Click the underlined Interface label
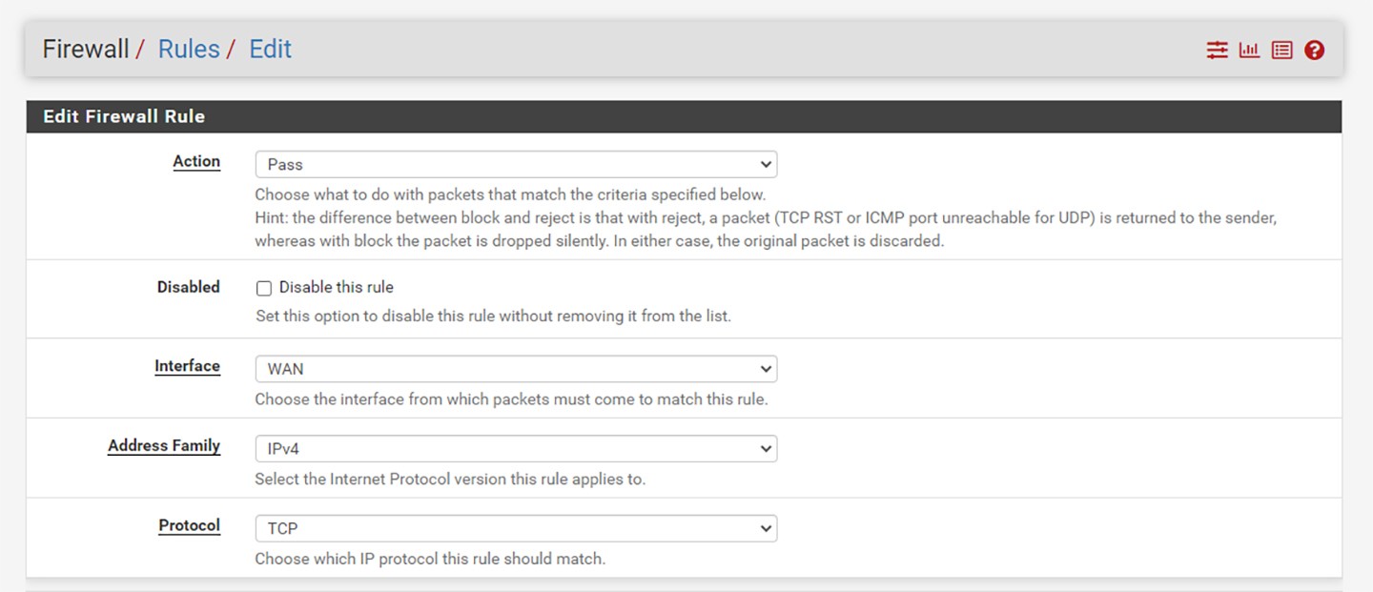The height and width of the screenshot is (592, 1373). click(187, 366)
